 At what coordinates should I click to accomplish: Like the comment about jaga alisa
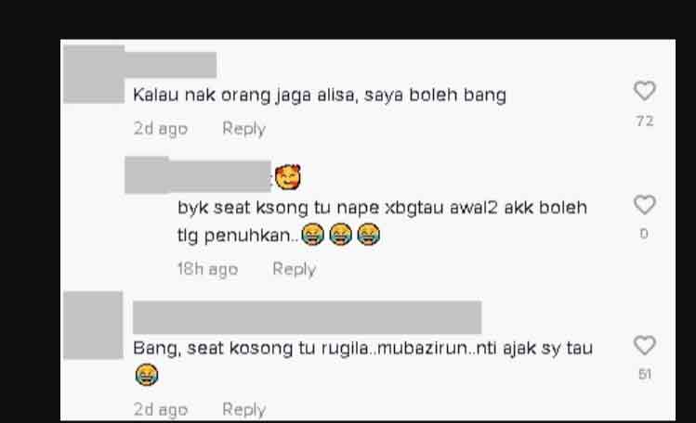[x=645, y=91]
